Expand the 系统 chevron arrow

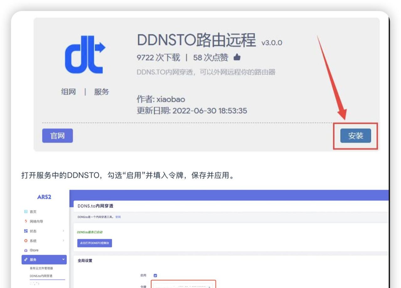coord(63,241)
